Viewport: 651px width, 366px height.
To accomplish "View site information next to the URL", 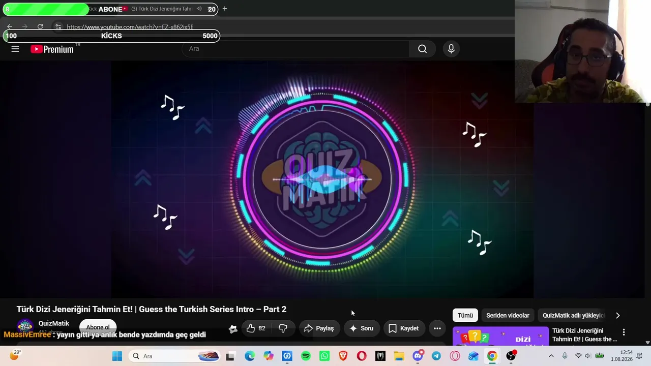I will click(58, 26).
